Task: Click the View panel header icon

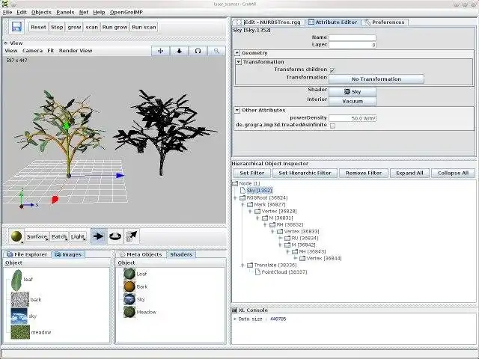Action: click(x=6, y=43)
